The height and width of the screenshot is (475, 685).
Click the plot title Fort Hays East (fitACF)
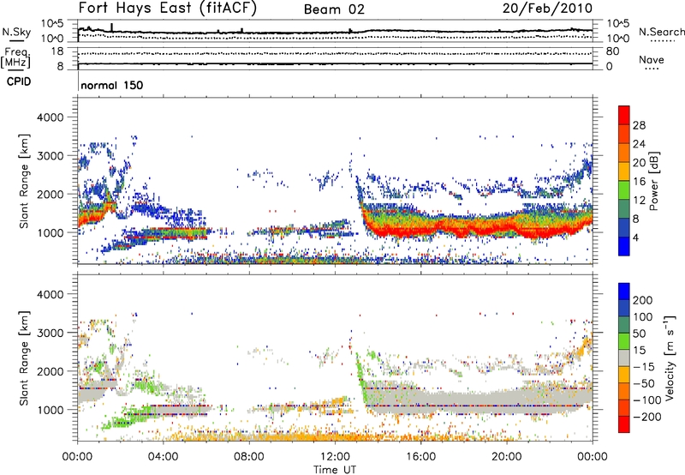(x=168, y=9)
